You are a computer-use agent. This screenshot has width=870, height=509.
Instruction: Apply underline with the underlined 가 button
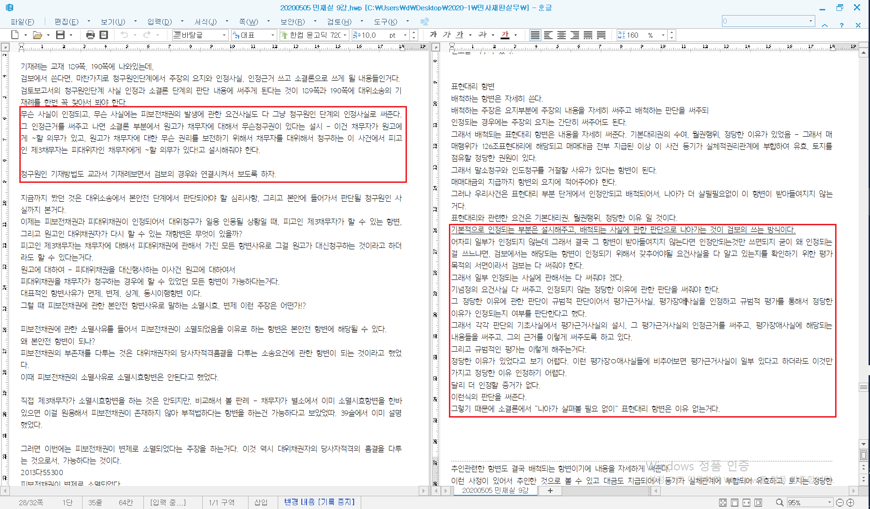pos(460,35)
